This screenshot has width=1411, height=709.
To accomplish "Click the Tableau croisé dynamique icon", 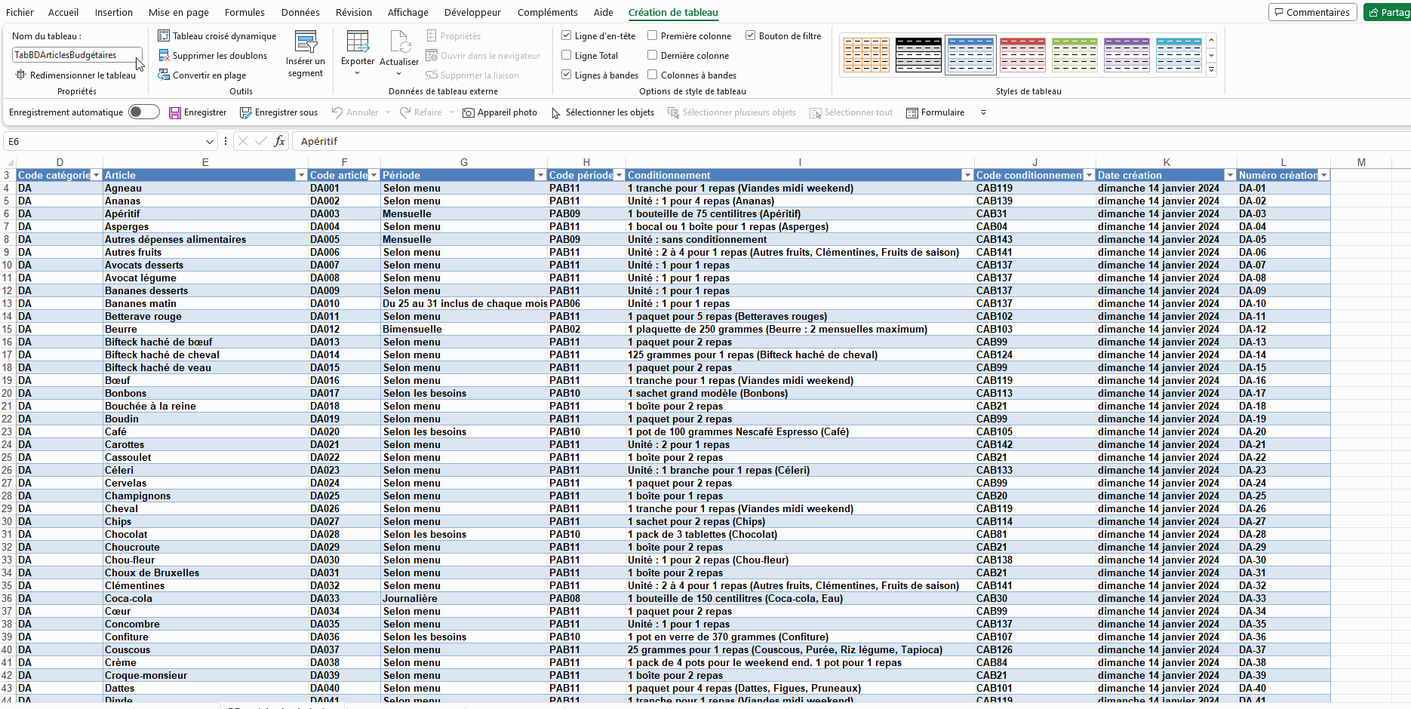I will point(164,36).
